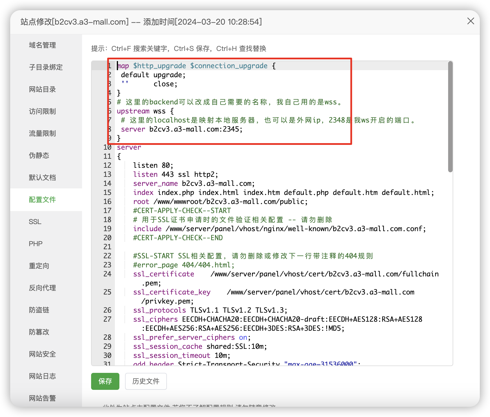Screen dimensions: 490x417
Task: Click the 用于SSL证书申请 comment line
Action: (x=233, y=220)
